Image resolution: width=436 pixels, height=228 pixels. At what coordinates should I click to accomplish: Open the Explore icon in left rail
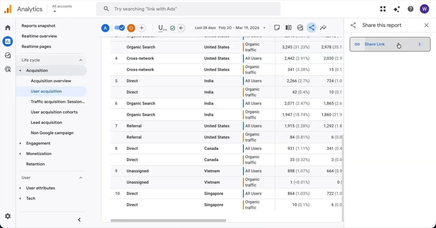tap(7, 55)
